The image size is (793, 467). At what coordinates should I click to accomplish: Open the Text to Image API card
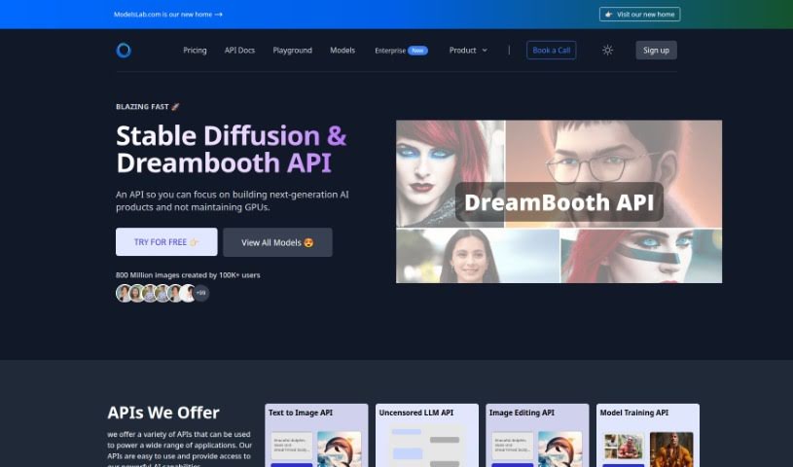click(316, 435)
